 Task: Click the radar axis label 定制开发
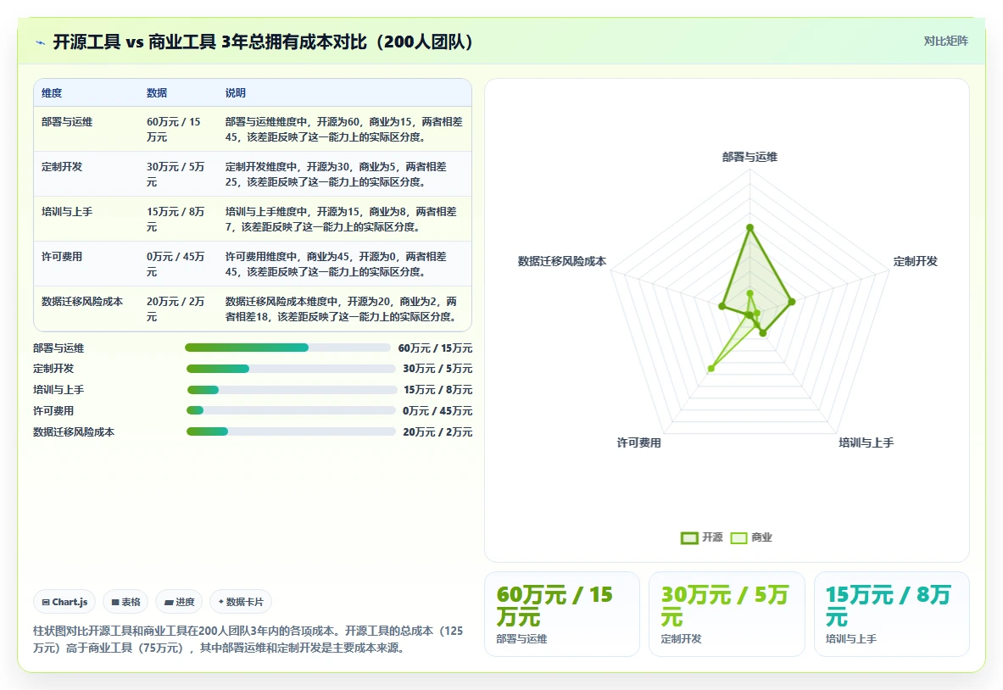(916, 262)
